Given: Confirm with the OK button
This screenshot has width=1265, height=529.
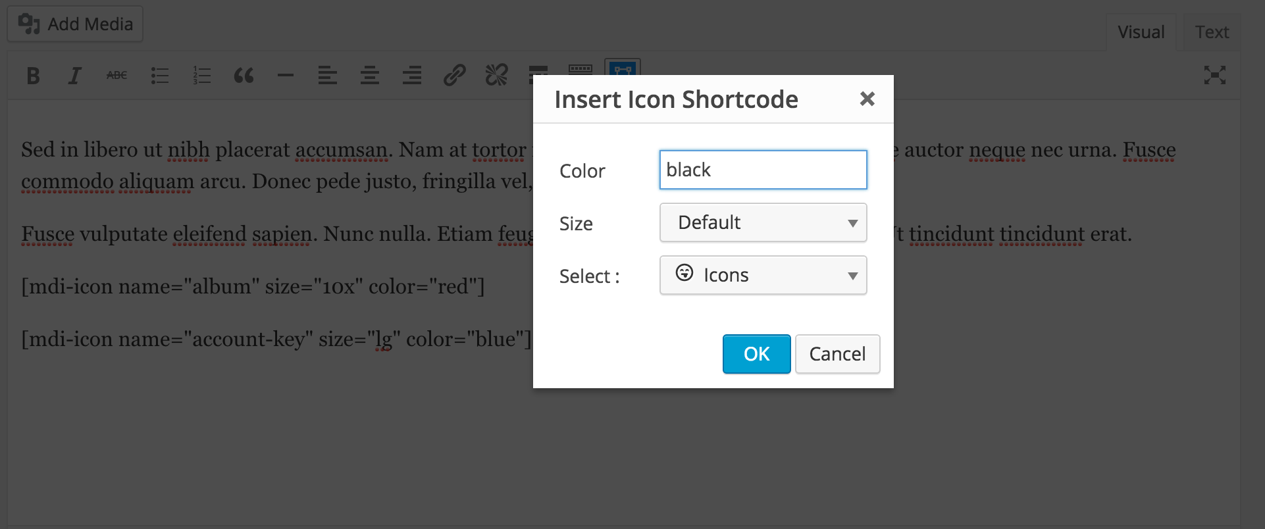Looking at the screenshot, I should (757, 354).
